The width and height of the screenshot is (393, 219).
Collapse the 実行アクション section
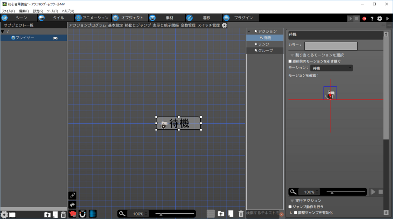click(x=292, y=201)
